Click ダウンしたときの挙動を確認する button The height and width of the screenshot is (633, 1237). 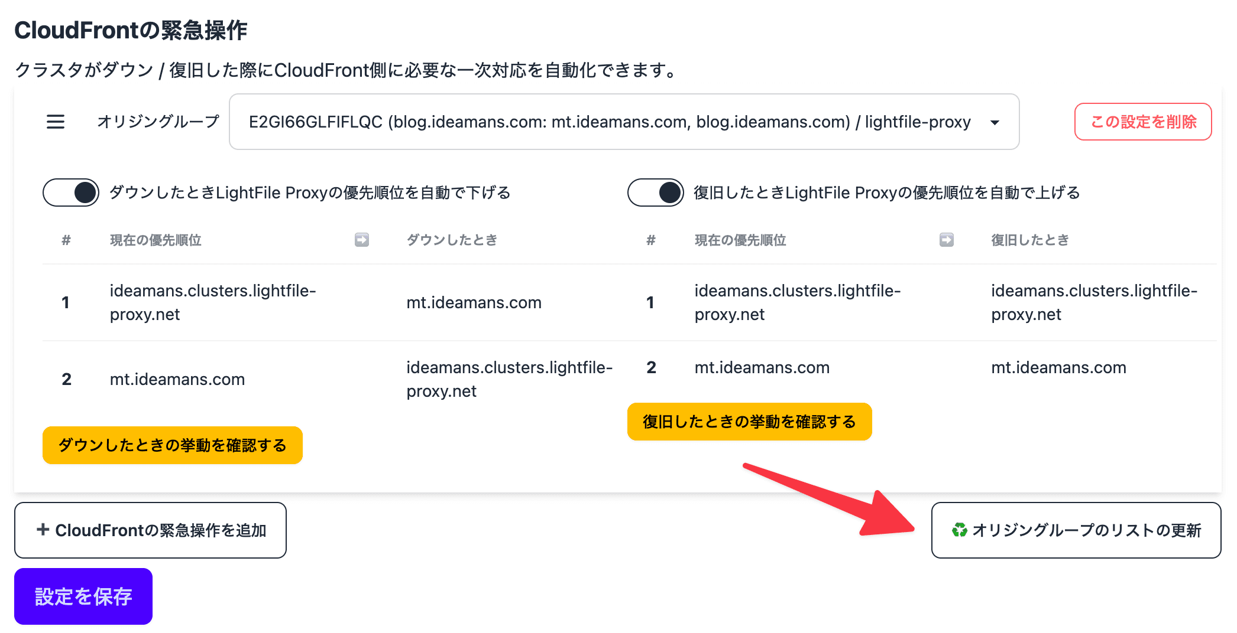(x=173, y=445)
